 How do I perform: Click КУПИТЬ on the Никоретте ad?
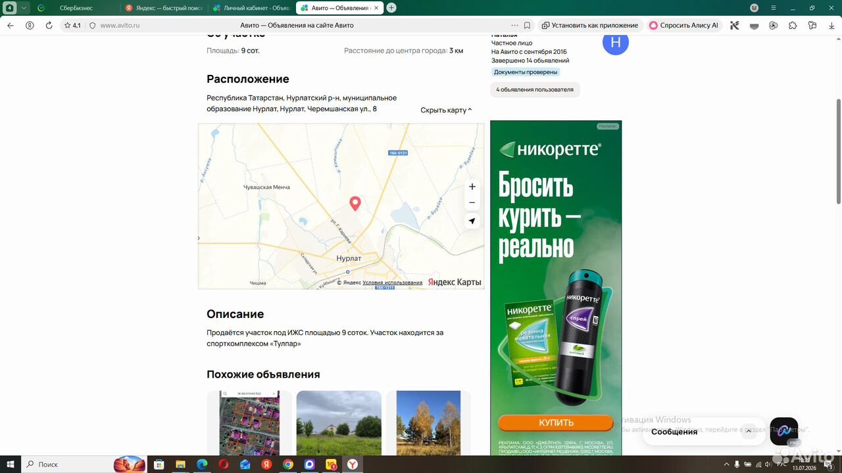pyautogui.click(x=556, y=422)
